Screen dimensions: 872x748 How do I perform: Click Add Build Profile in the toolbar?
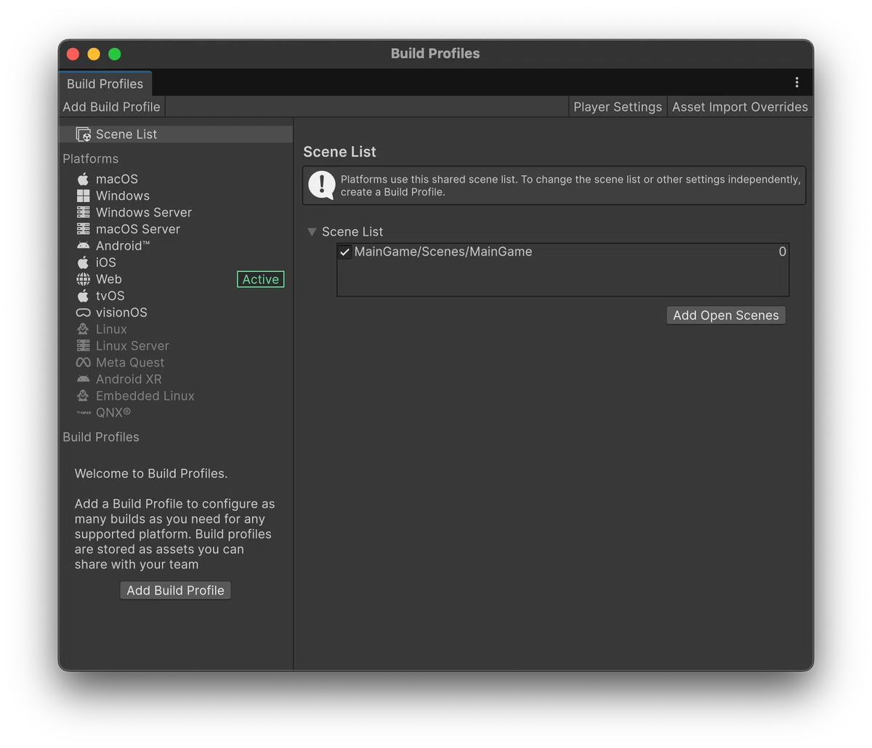click(111, 107)
